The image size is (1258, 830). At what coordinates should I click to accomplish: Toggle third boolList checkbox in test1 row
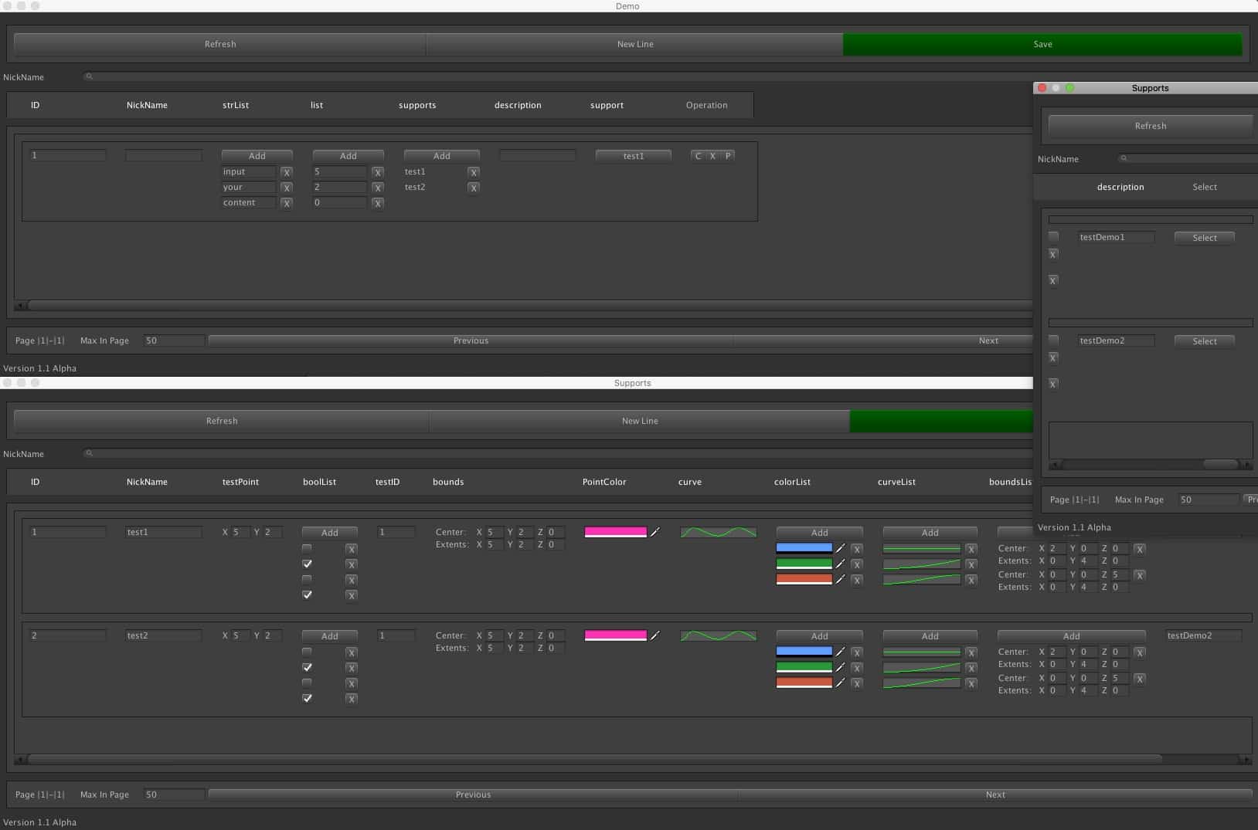(x=307, y=579)
